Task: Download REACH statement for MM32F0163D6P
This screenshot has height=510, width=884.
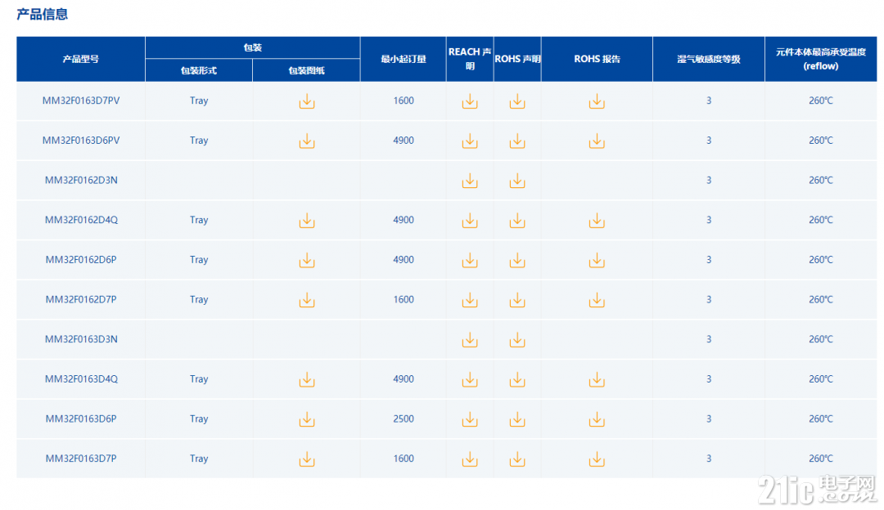Action: [x=470, y=420]
